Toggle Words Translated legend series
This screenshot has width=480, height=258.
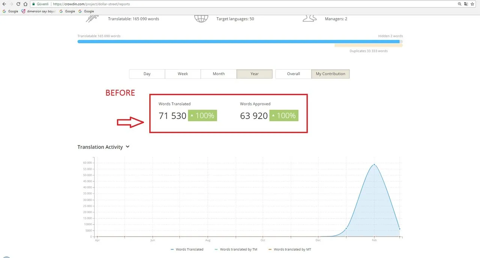(x=187, y=249)
